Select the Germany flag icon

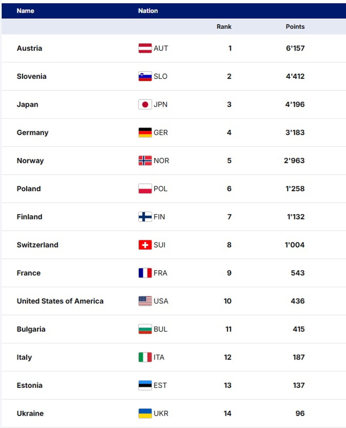(145, 133)
